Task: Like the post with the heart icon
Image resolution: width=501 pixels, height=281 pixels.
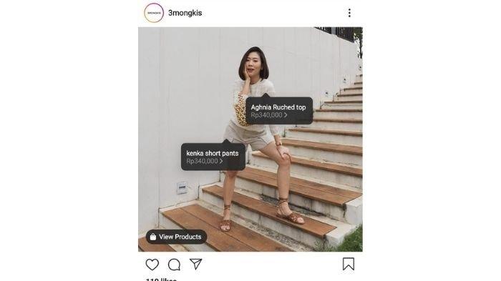Action: pyautogui.click(x=152, y=265)
